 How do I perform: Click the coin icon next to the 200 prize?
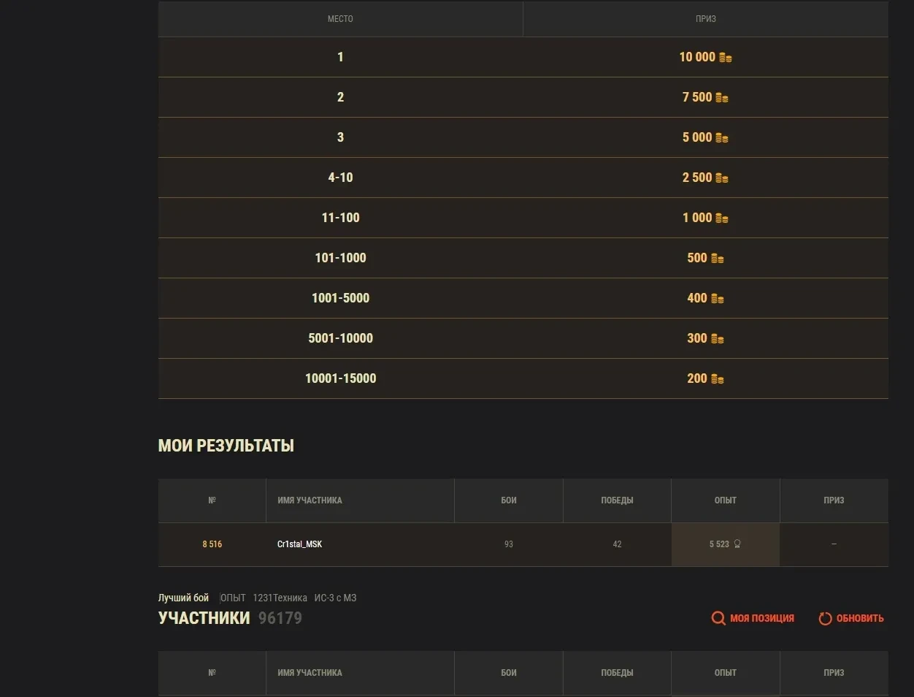click(x=718, y=379)
